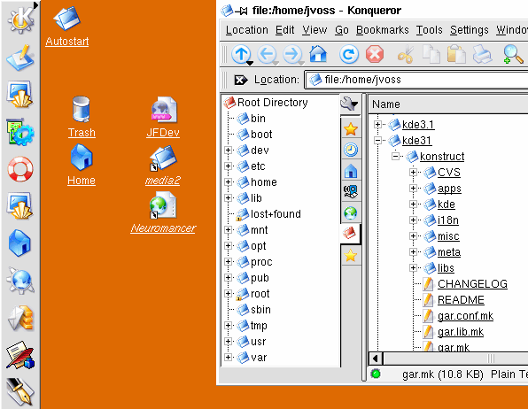Image resolution: width=528 pixels, height=409 pixels.
Task: Click the green status indicator light
Action: pos(376,374)
